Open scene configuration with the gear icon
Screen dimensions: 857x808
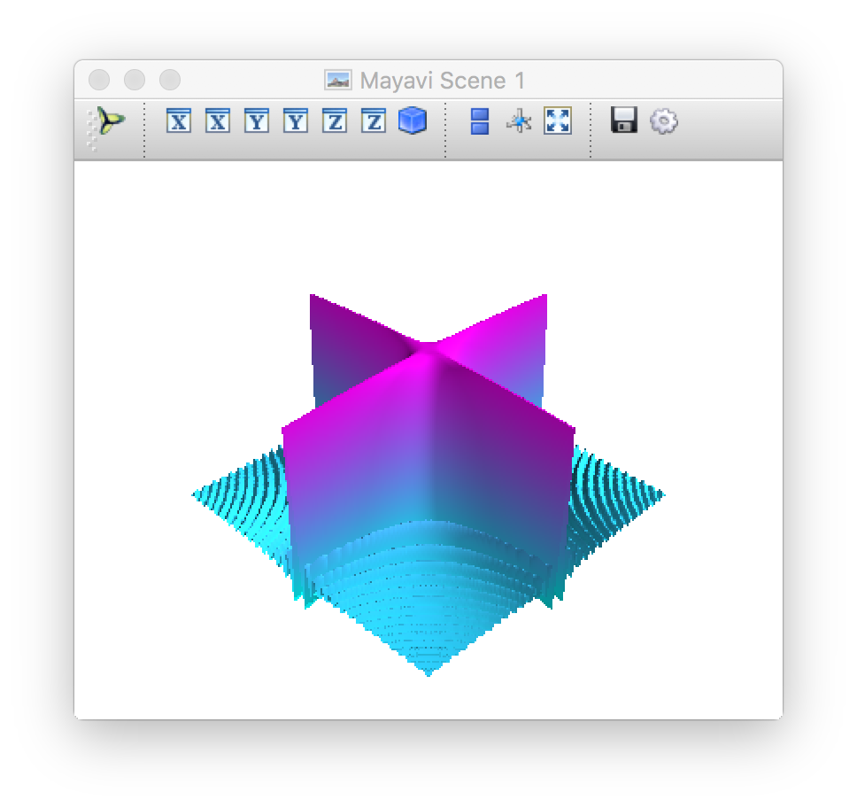663,120
